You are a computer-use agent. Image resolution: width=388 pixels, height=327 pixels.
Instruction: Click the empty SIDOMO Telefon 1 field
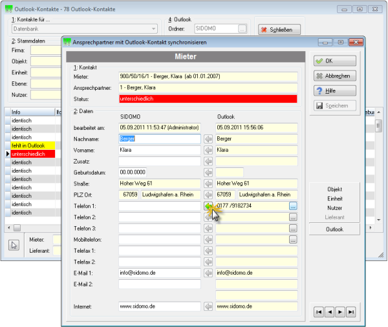[x=160, y=206]
